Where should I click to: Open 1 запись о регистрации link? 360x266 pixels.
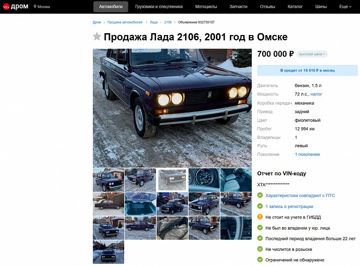pos(289,206)
